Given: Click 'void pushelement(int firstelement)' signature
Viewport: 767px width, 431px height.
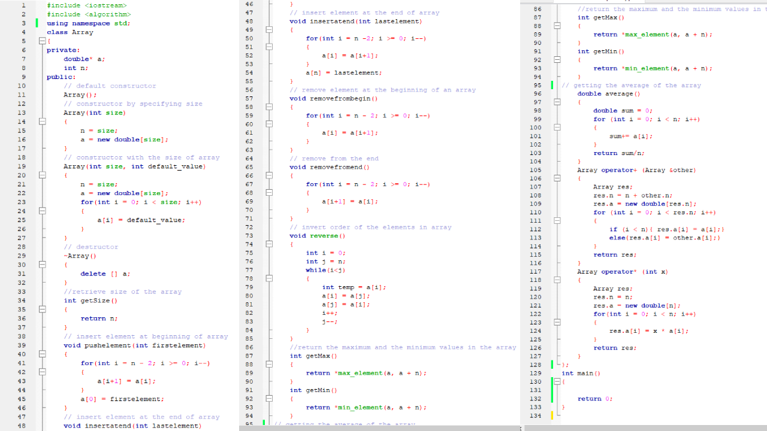Looking at the screenshot, I should [134, 345].
